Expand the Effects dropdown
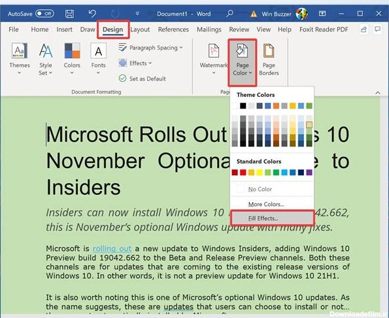 tap(135, 63)
